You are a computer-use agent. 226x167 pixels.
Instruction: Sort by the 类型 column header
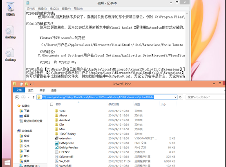137,104
